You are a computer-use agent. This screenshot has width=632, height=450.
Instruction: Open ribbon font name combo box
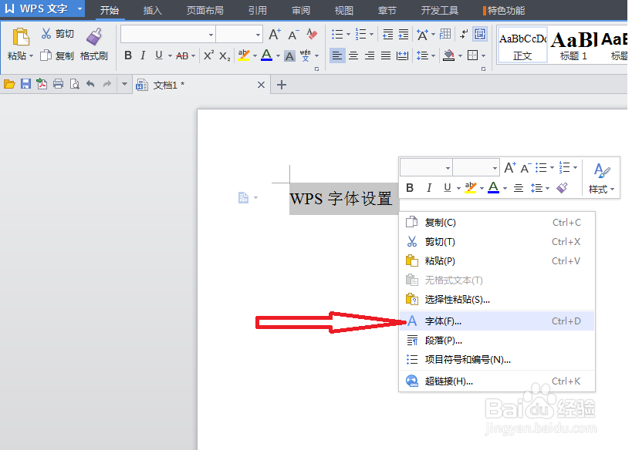pyautogui.click(x=168, y=34)
